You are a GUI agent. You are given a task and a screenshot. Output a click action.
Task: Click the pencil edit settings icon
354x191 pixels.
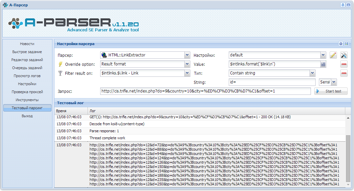click(333, 55)
